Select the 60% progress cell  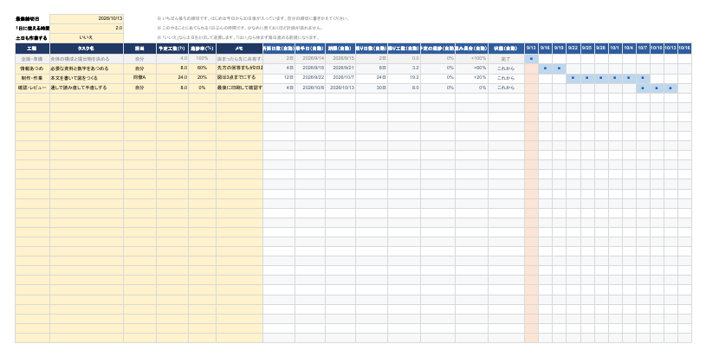click(202, 68)
